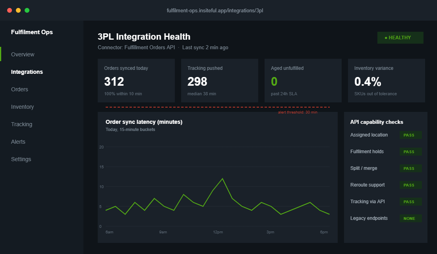Click the 6am x-axis label
Screen dimensions: 437x254
109,232
